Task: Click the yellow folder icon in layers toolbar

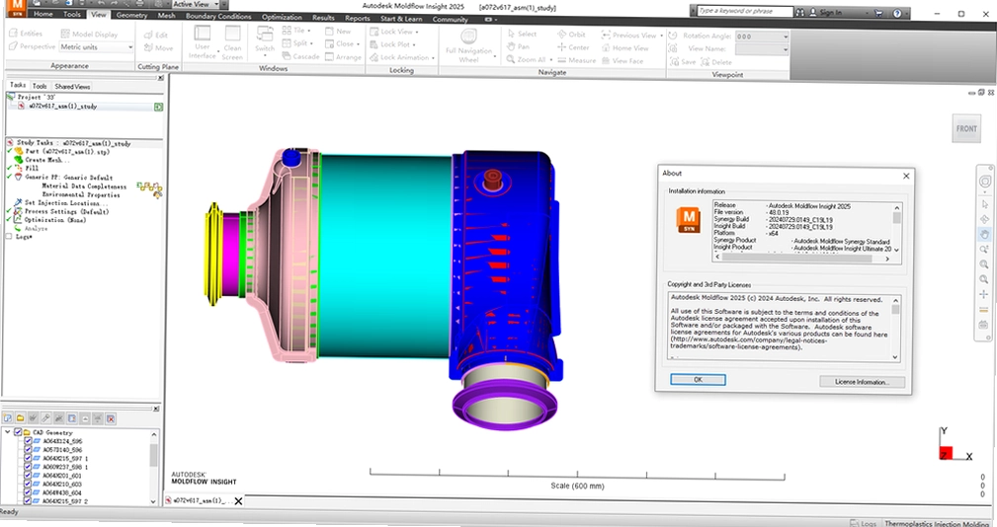Action: click(x=21, y=418)
